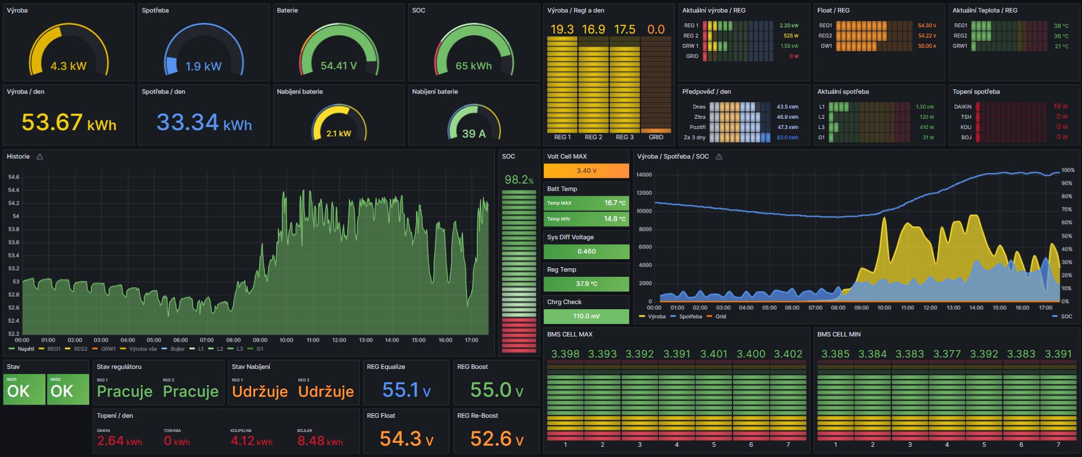Open the Baterie gauge panel title menu

(287, 10)
